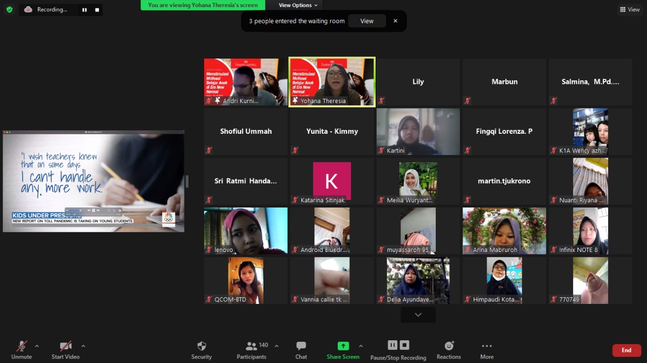This screenshot has width=647, height=363.
Task: Select the Fingqi Lorenza. P tile
Action: click(x=504, y=131)
